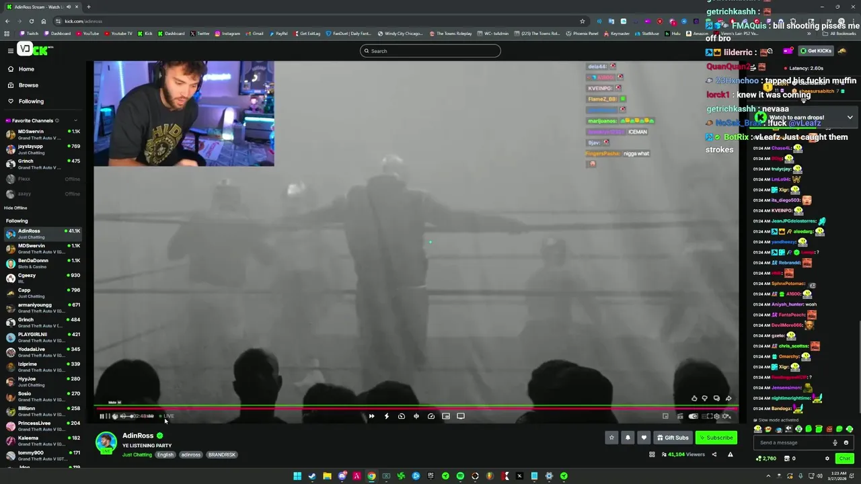The image size is (861, 484).
Task: Click Gift Subs button
Action: pyautogui.click(x=673, y=438)
